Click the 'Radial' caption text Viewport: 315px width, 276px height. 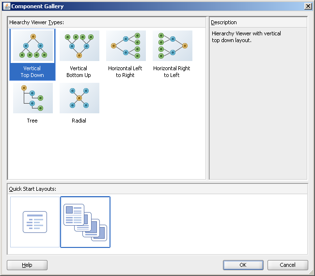pos(79,121)
